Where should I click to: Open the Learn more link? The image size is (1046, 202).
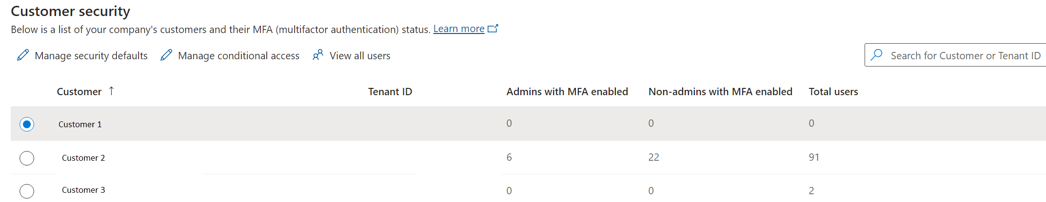coord(458,29)
